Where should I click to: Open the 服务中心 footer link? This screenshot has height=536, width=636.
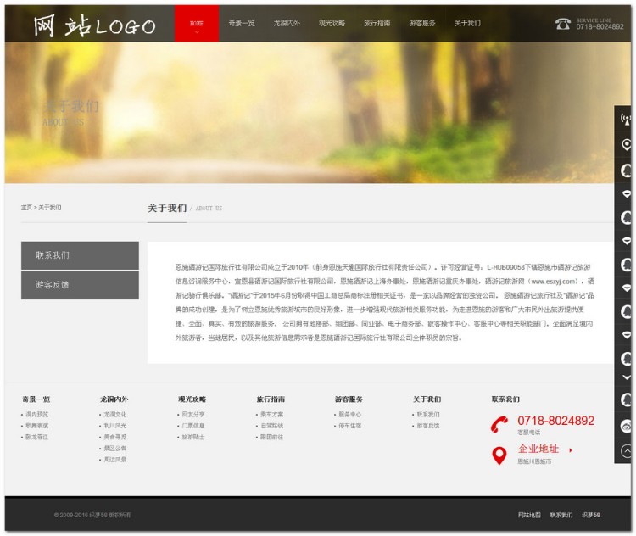(x=350, y=414)
